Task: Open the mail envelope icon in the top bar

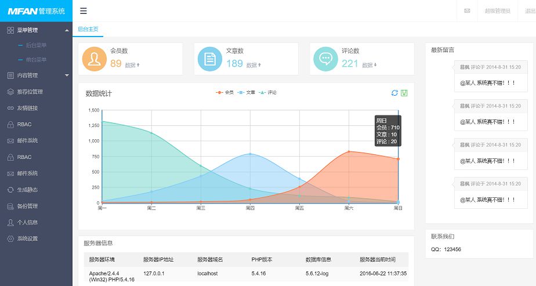Action: [467, 11]
